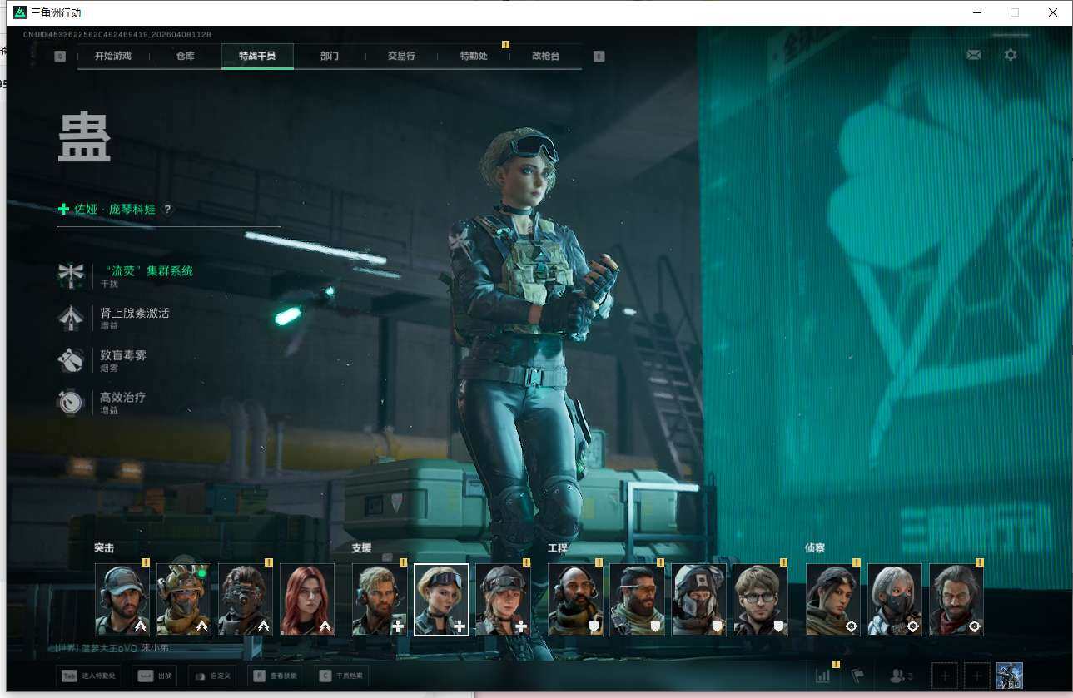Click the operator codename 蛊
Screen dimensions: 1073x698
(84, 137)
